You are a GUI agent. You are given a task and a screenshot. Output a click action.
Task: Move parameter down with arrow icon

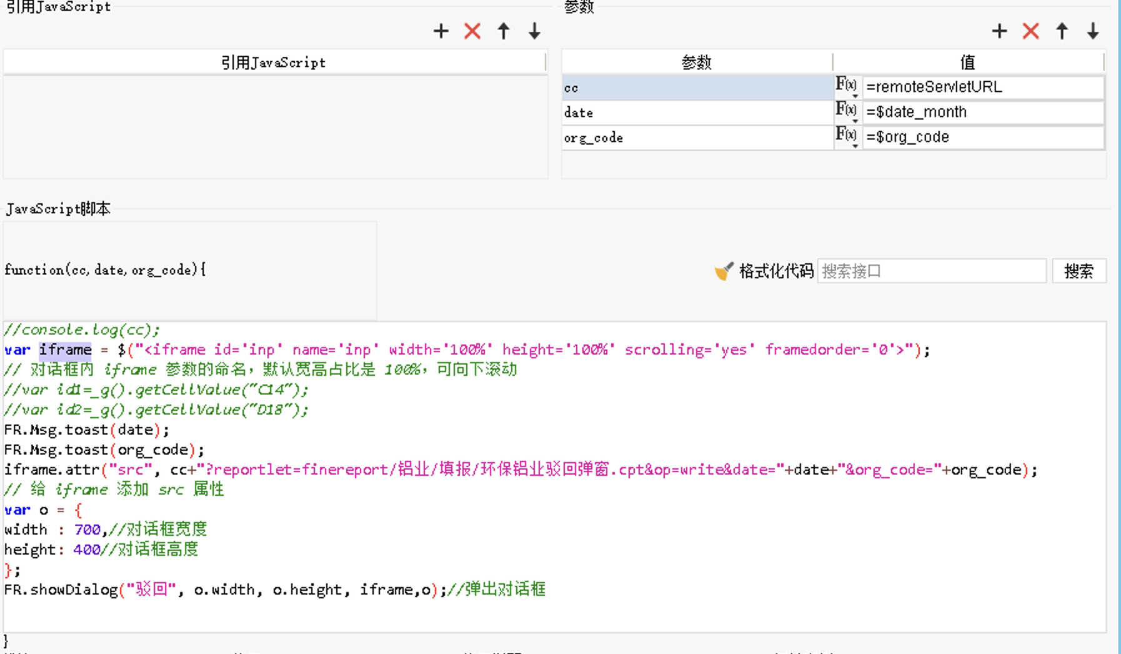[1092, 31]
